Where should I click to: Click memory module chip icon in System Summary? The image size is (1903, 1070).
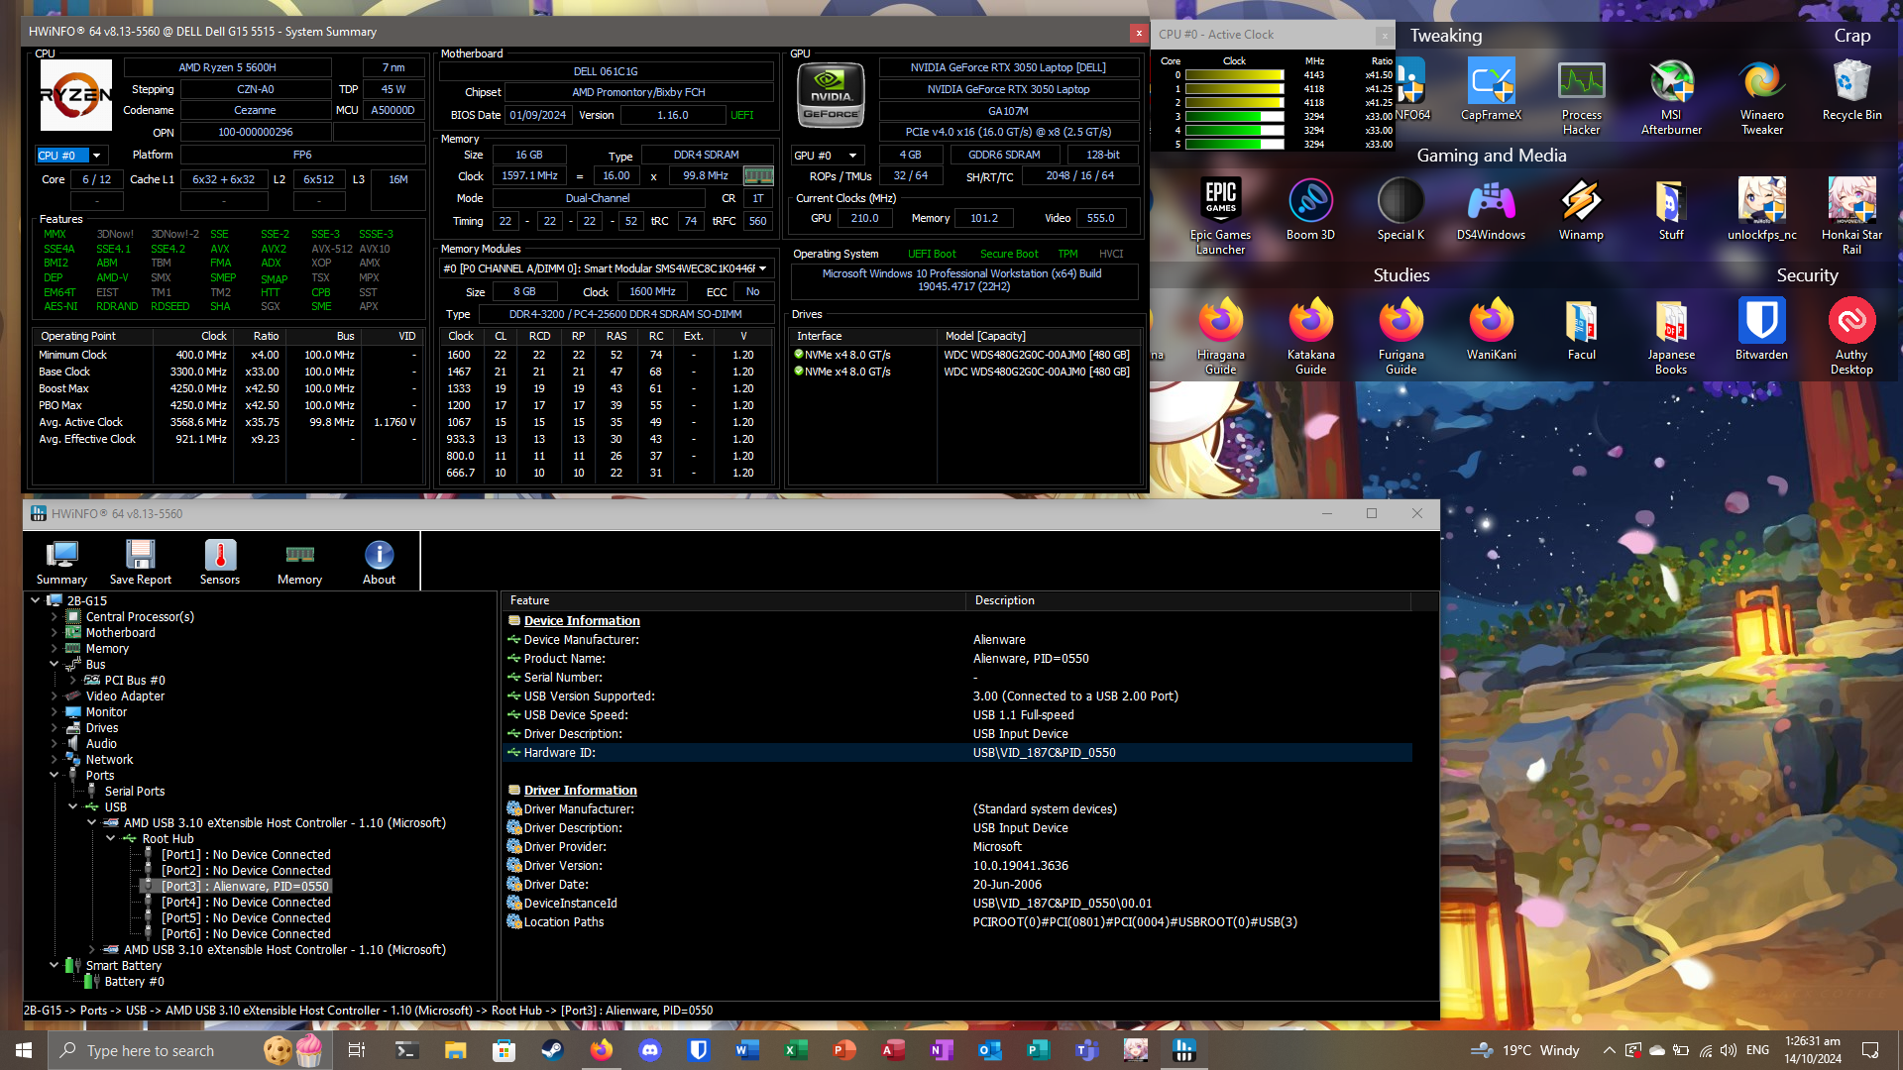[x=758, y=175]
